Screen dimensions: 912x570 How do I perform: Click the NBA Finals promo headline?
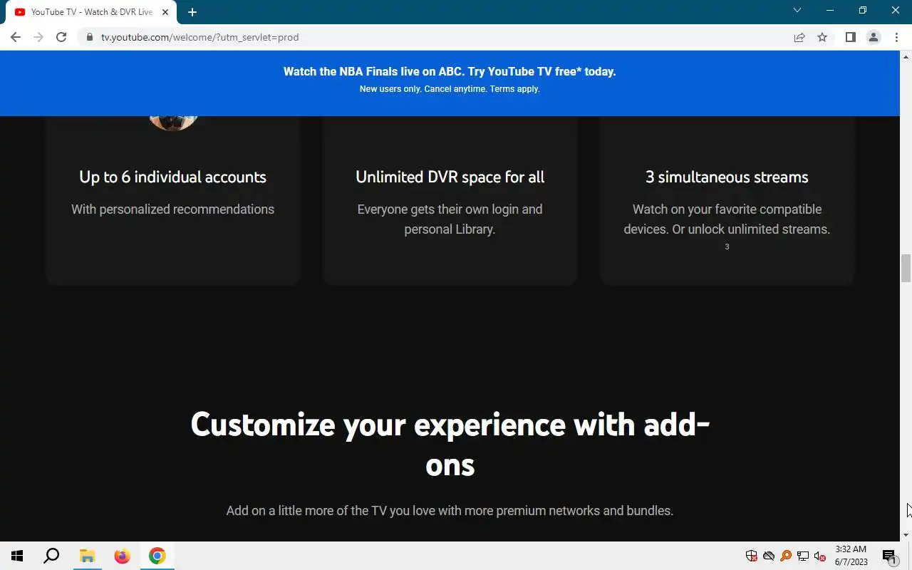[450, 71]
